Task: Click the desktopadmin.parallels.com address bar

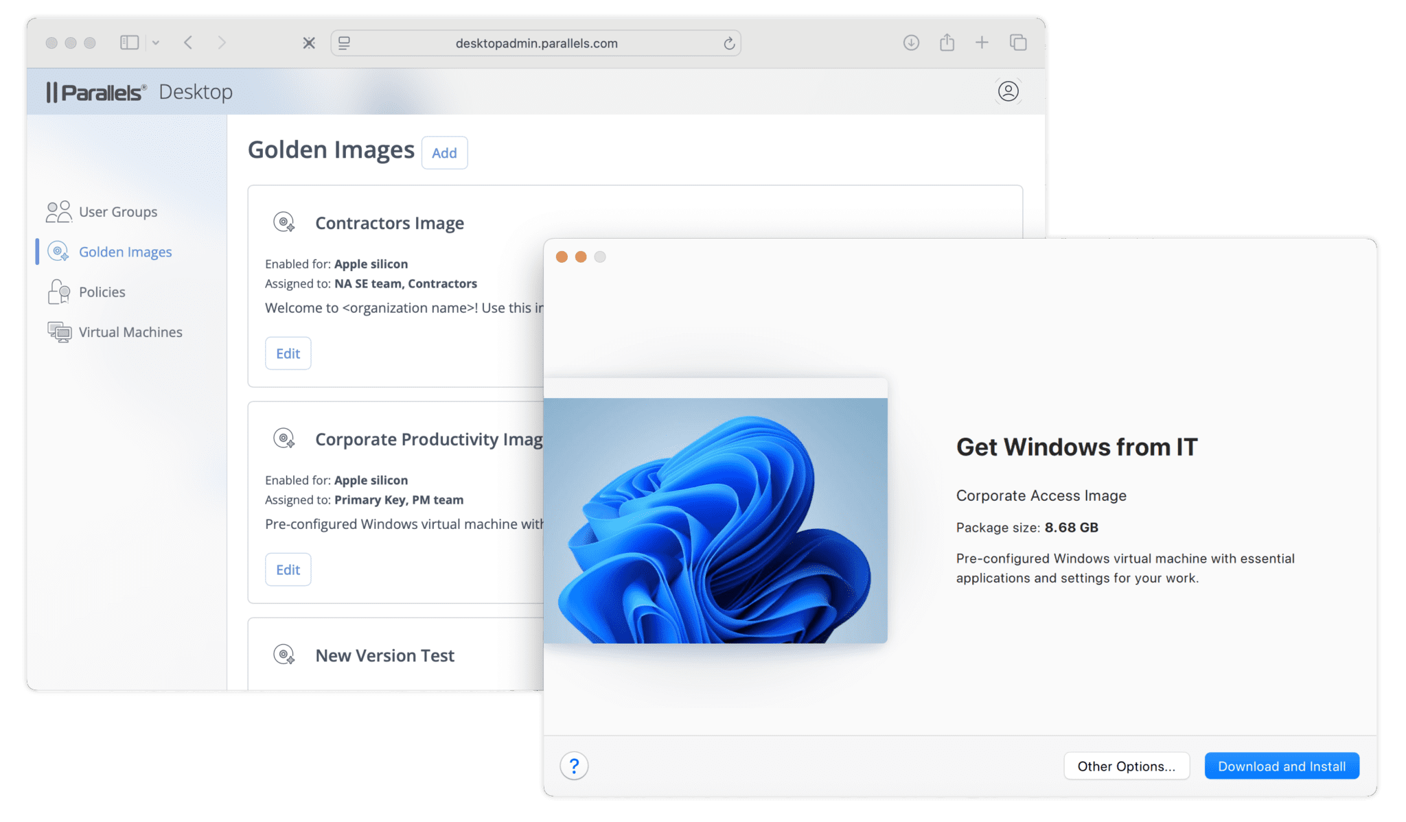Action: 535,43
